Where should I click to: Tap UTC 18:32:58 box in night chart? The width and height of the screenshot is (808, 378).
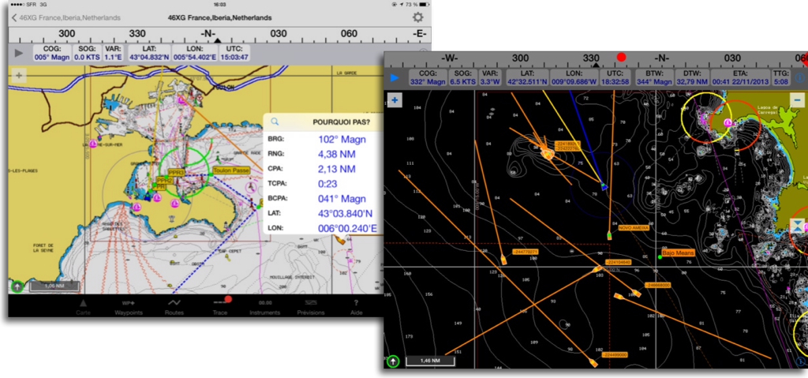coord(614,78)
